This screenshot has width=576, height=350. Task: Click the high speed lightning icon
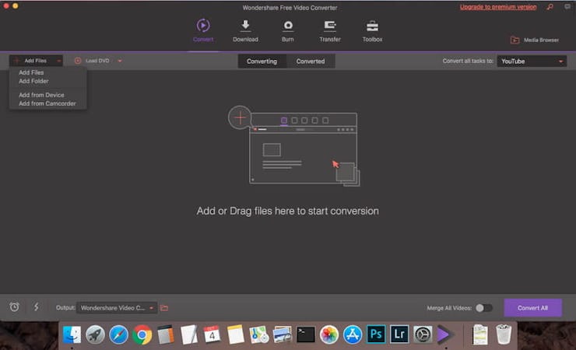[37, 306]
